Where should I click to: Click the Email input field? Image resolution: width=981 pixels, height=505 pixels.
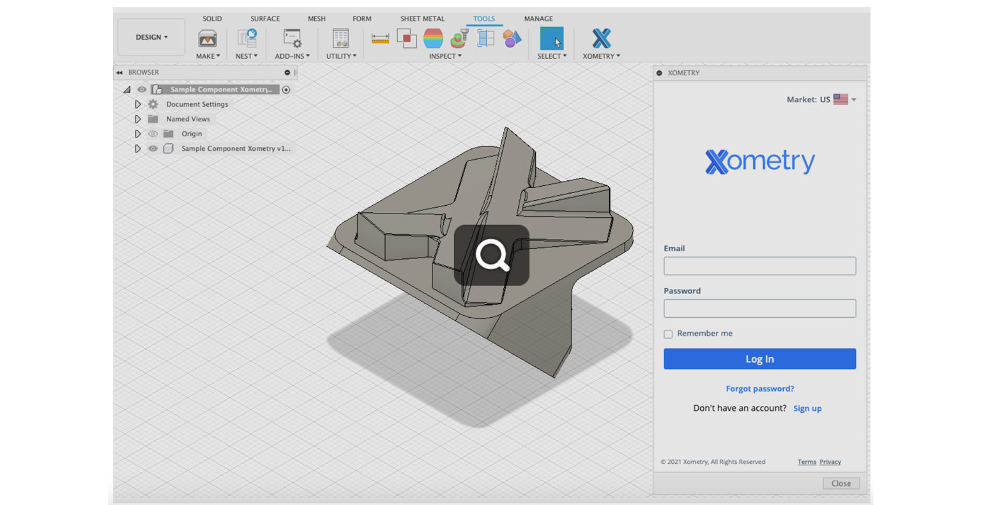pyautogui.click(x=759, y=266)
